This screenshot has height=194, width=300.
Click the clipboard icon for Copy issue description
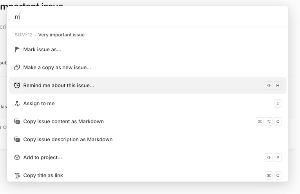point(17,139)
